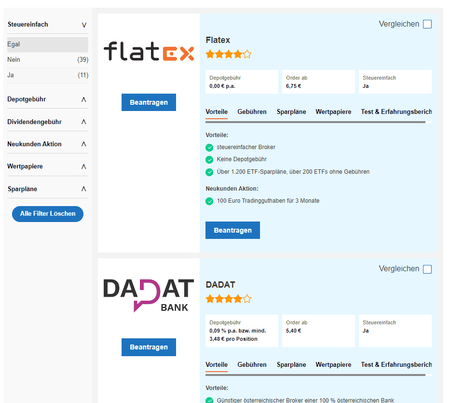Open DADAT Test & Erfahrungsbericht tab

point(396,365)
